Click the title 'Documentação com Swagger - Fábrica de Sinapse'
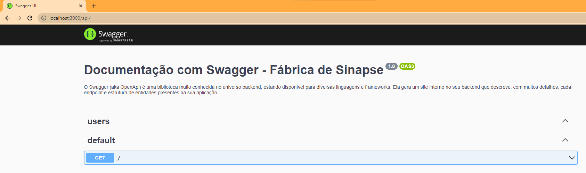The image size is (586, 173). (x=234, y=70)
